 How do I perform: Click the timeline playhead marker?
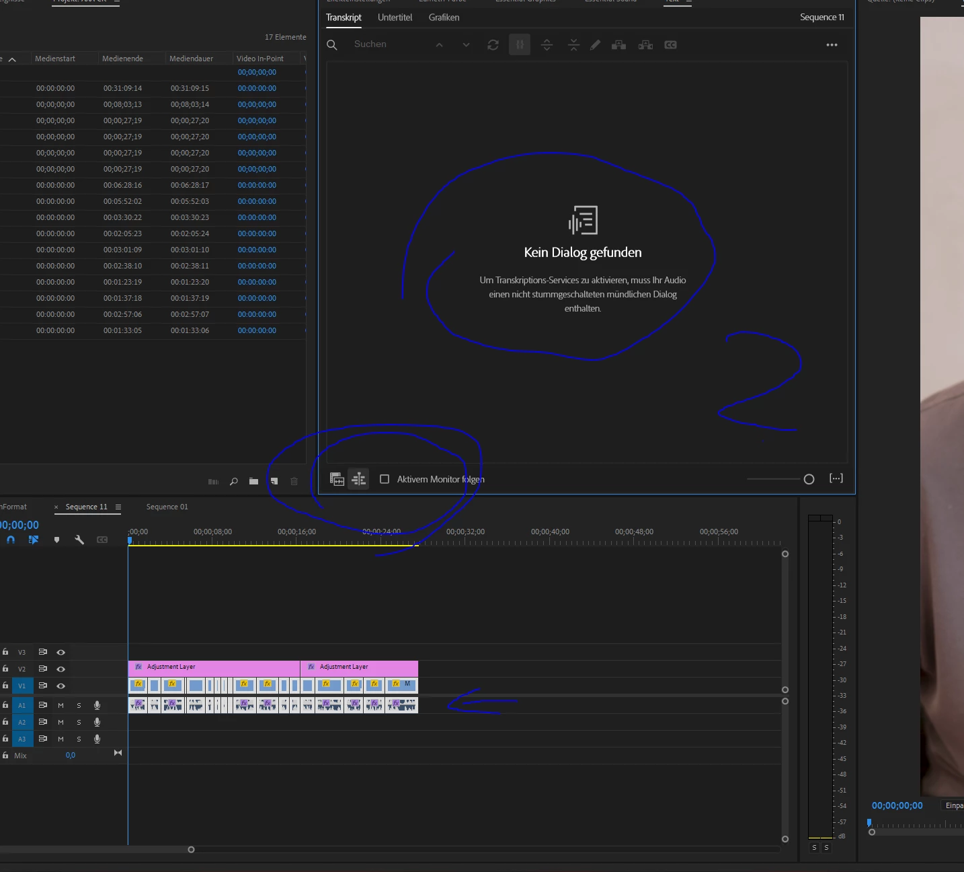[130, 540]
